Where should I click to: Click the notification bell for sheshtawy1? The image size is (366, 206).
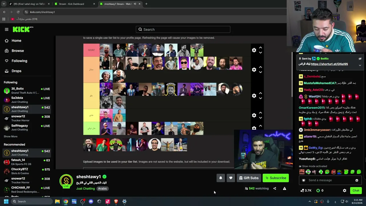(x=220, y=178)
